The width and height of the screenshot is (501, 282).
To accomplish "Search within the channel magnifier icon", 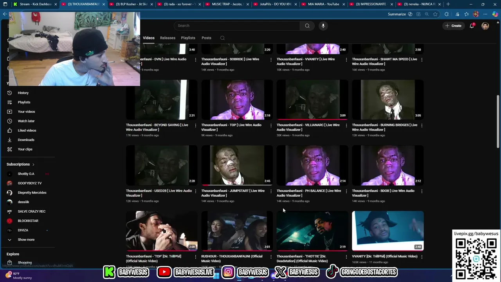I will tap(222, 38).
